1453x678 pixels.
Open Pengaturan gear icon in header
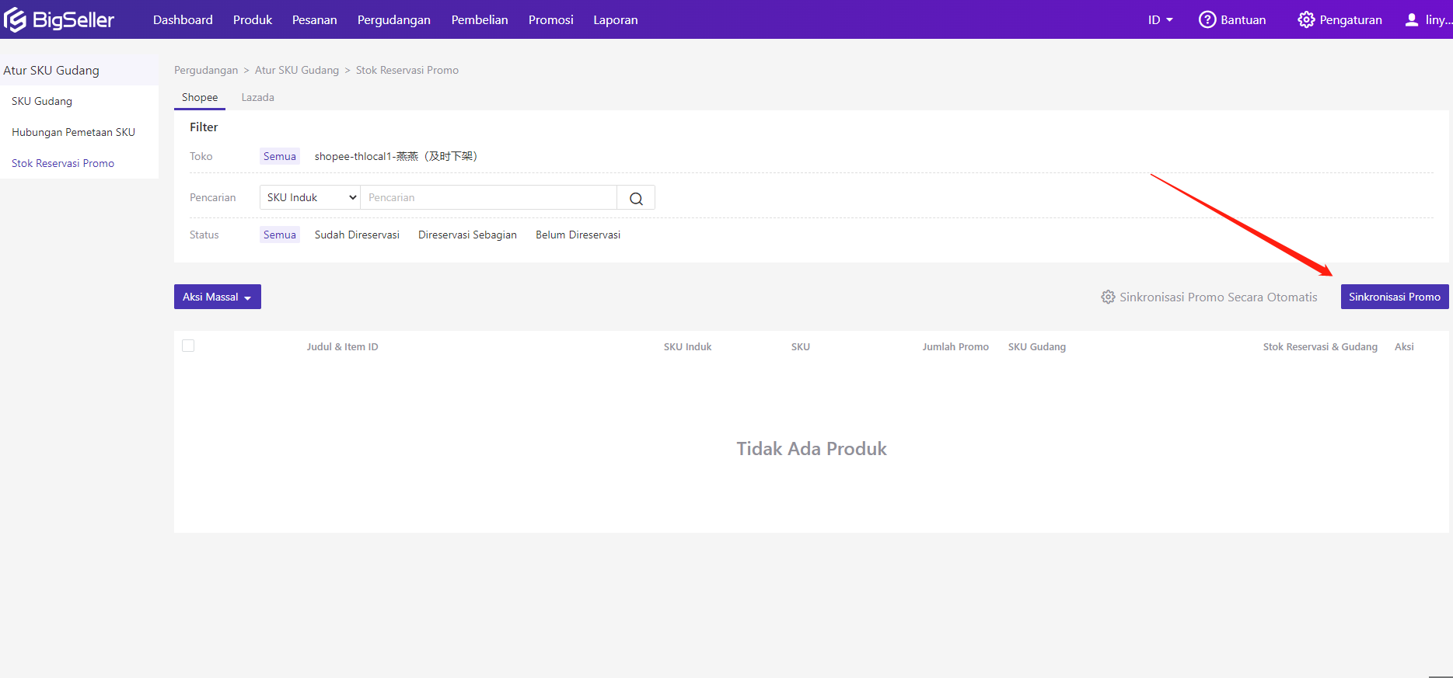pyautogui.click(x=1306, y=19)
